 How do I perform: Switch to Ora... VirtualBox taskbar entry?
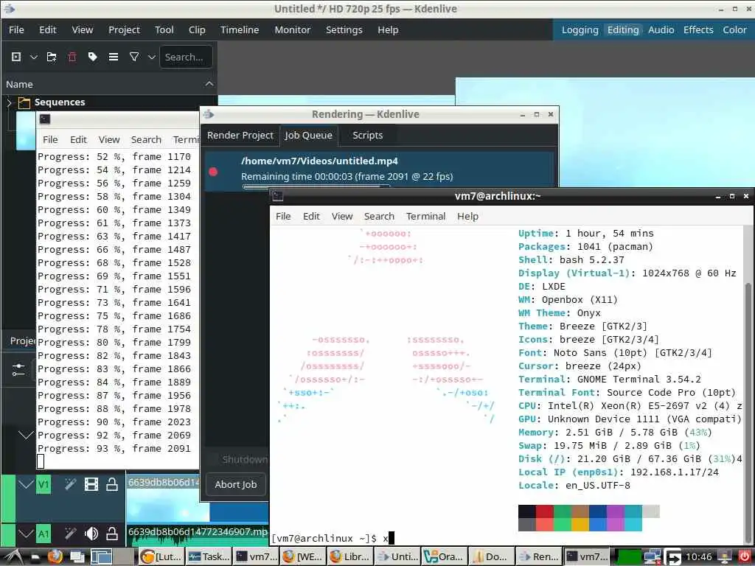coord(445,557)
